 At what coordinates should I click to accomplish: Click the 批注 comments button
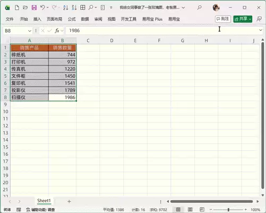point(223,19)
